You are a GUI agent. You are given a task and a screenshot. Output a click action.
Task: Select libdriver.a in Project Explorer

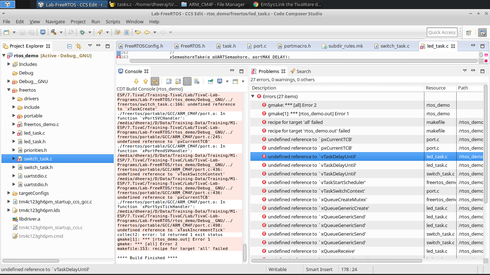pos(29,219)
